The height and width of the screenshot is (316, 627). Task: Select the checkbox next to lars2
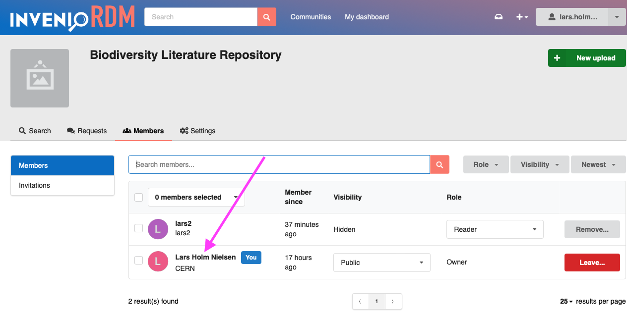click(x=138, y=229)
